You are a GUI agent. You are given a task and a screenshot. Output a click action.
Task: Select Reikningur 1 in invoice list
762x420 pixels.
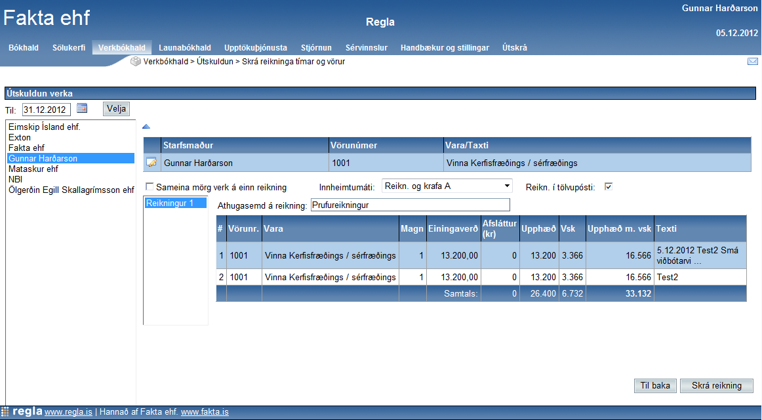click(x=170, y=203)
